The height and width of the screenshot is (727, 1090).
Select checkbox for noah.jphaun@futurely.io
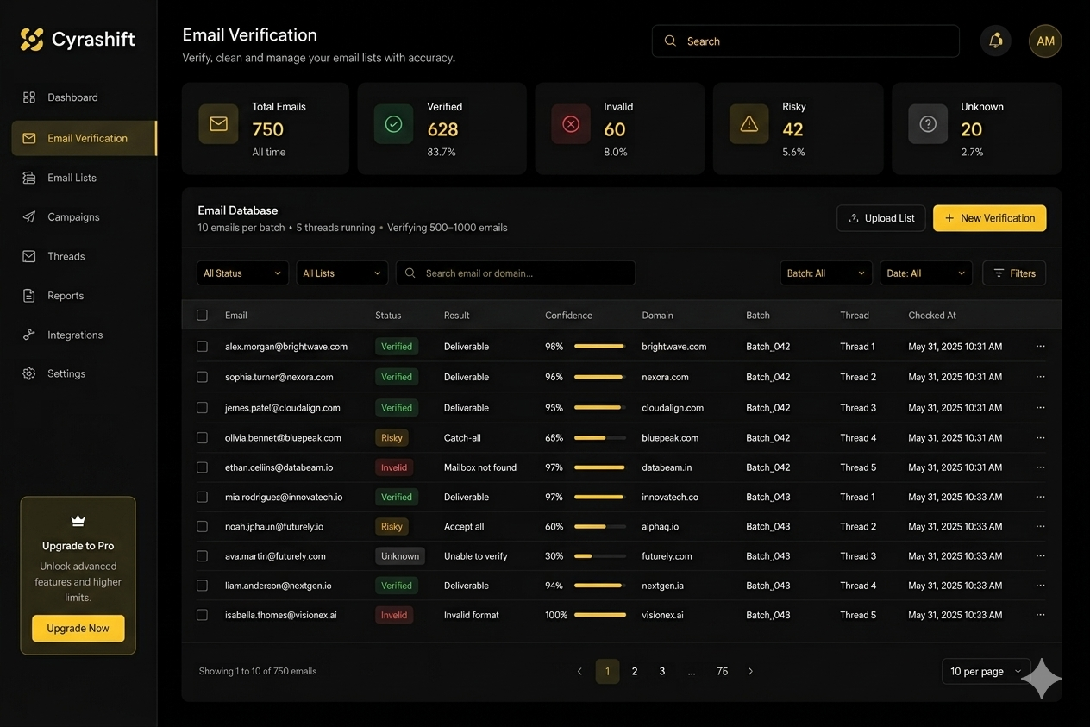[x=202, y=526]
